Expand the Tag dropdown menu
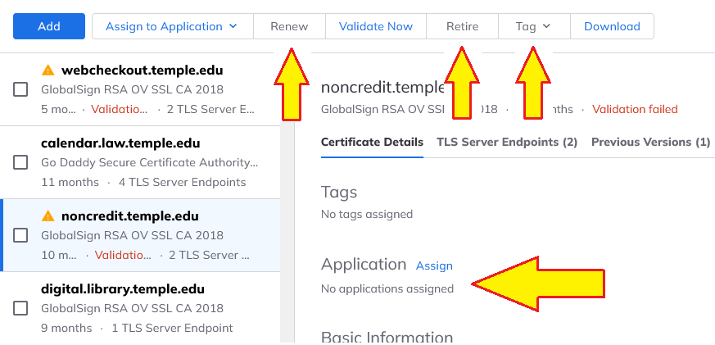The height and width of the screenshot is (345, 715). 533,26
